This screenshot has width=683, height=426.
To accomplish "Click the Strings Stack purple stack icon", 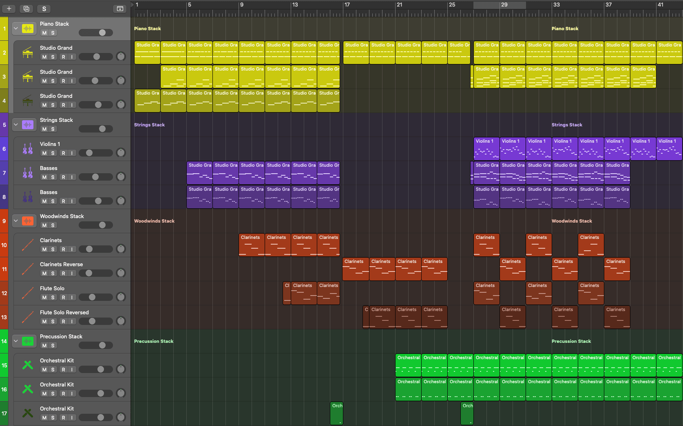I will (x=28, y=125).
